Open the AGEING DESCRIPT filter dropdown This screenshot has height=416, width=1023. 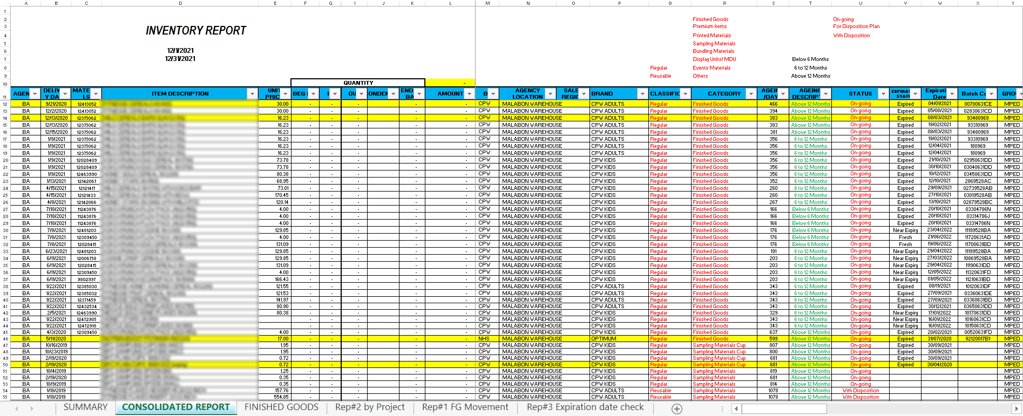pos(826,94)
